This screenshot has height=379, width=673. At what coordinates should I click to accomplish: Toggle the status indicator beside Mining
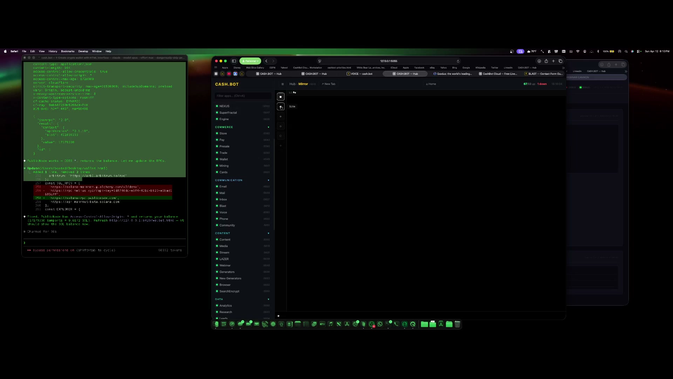coord(217,166)
